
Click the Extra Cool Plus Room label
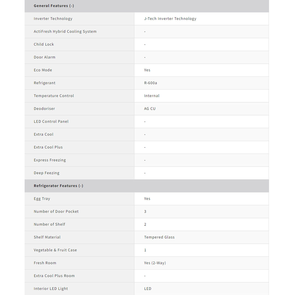[54, 276]
